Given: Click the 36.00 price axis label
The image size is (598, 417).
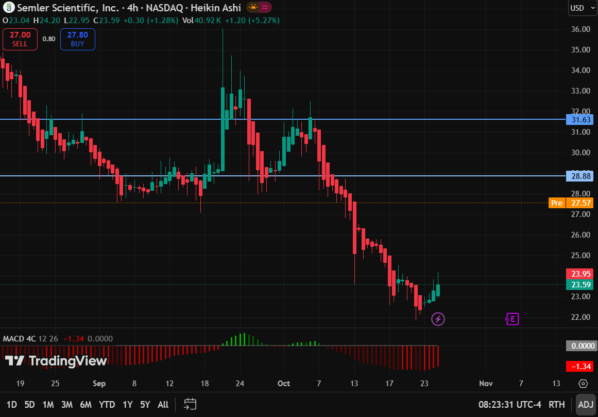Looking at the screenshot, I should (580, 29).
